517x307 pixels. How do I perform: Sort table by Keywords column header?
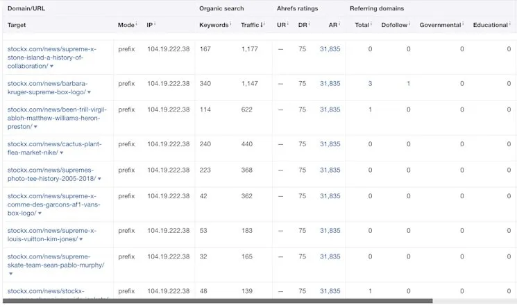(214, 25)
